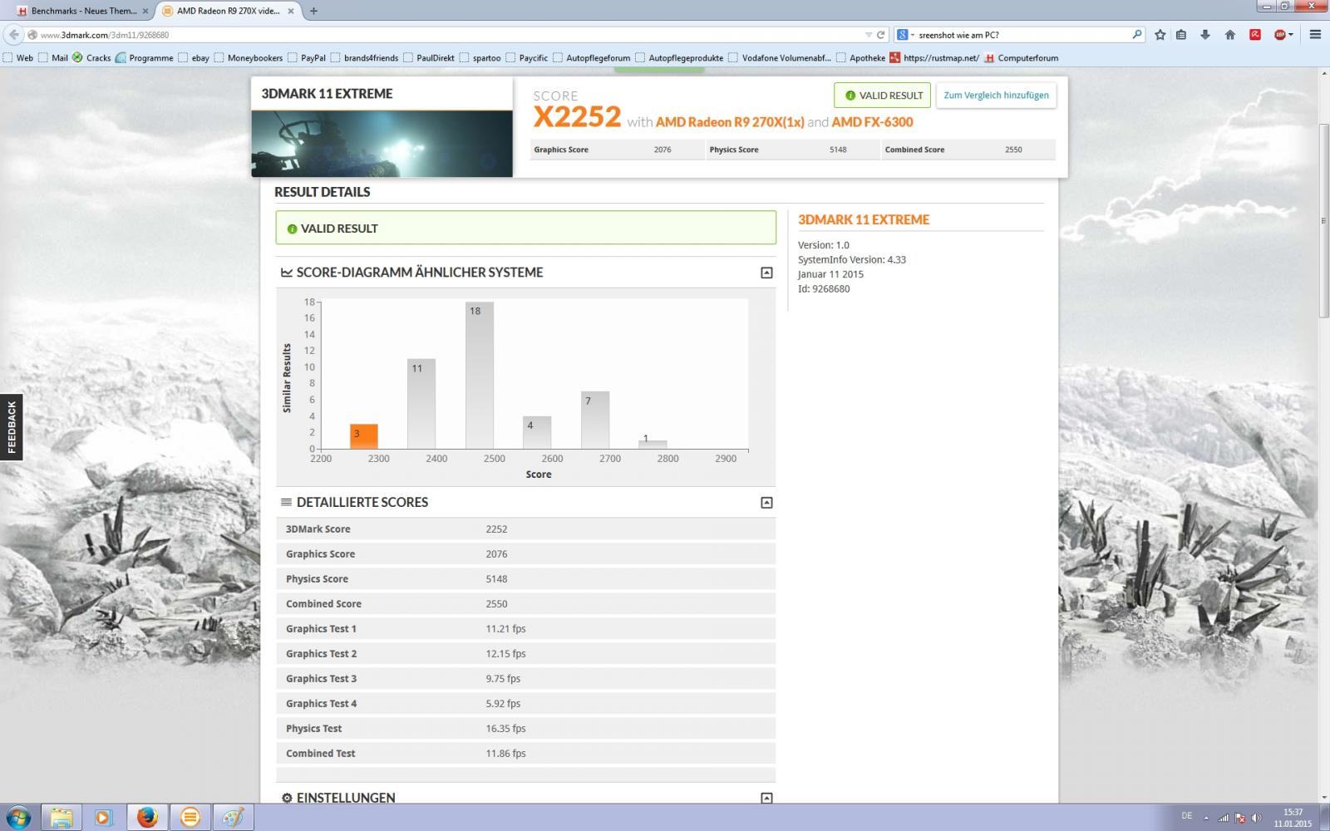1330x831 pixels.
Task: Collapse the Einstellungen section
Action: point(766,798)
